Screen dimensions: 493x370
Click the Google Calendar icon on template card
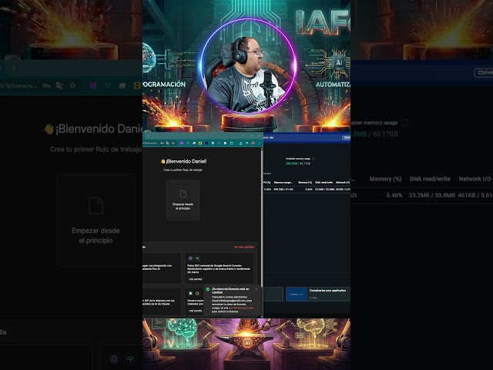[190, 293]
